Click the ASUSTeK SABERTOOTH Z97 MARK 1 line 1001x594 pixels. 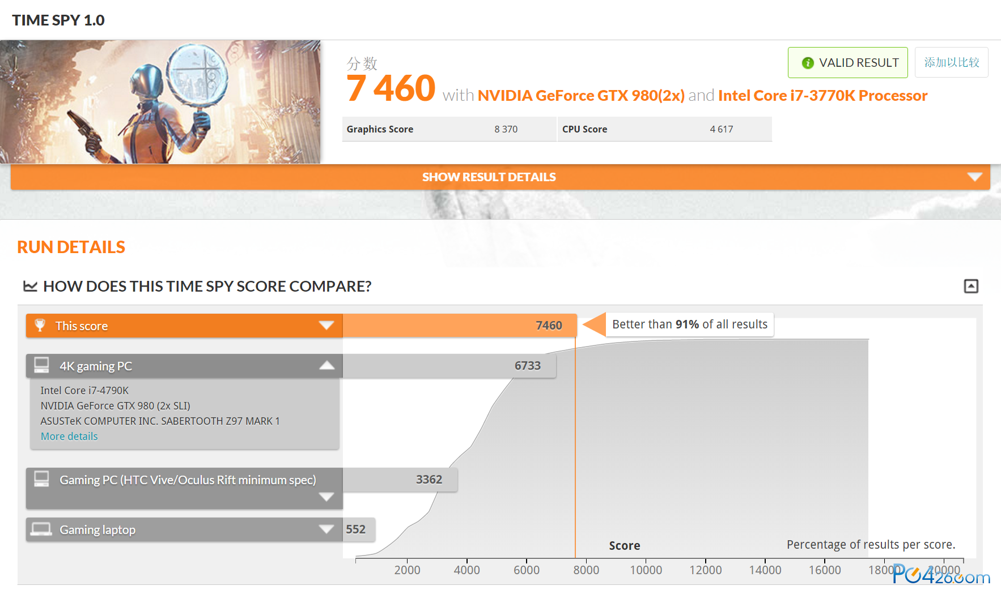(160, 421)
